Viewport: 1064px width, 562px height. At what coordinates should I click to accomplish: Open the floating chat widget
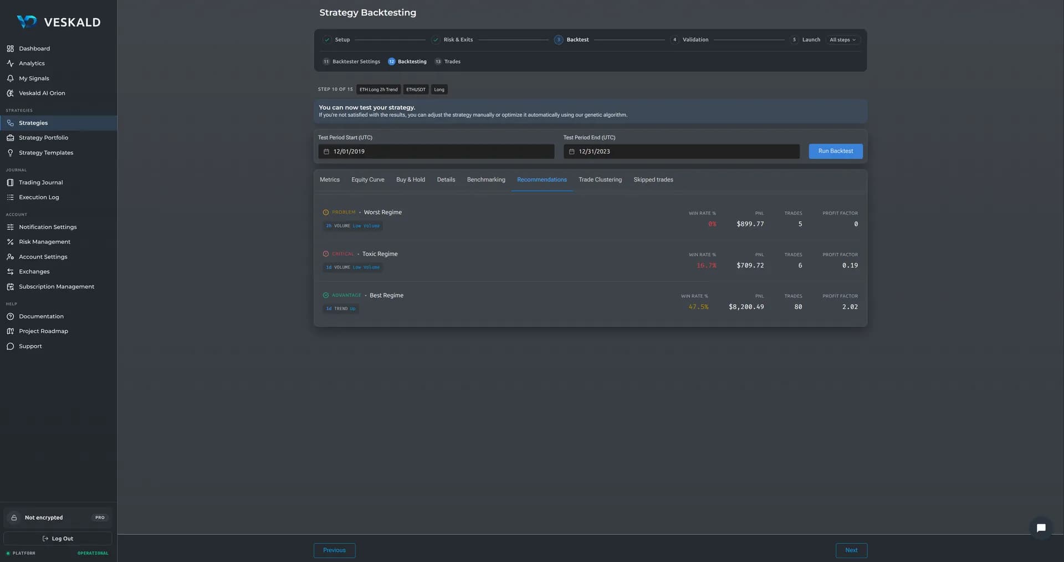[1041, 528]
